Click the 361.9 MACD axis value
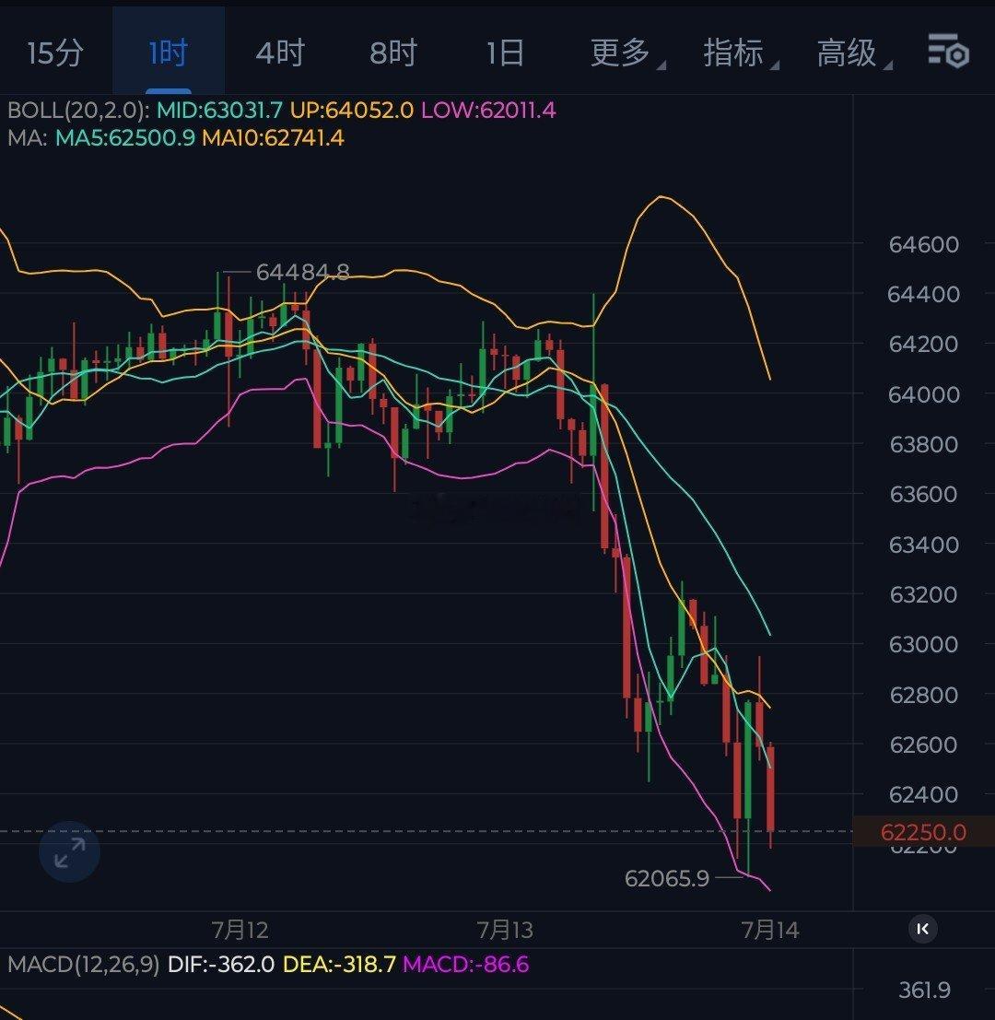Viewport: 995px width, 1020px height. [x=924, y=991]
